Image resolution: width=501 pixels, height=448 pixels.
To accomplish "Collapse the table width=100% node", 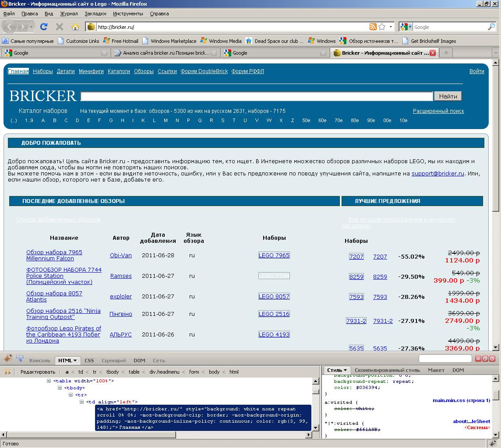I will point(49,381).
